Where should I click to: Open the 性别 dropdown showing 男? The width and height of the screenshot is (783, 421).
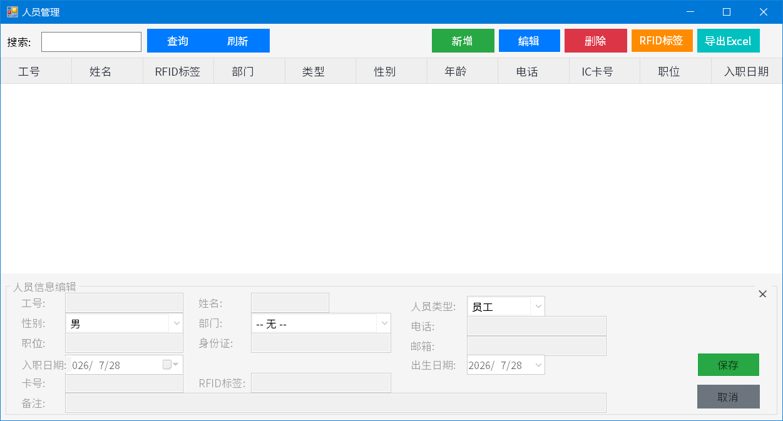pyautogui.click(x=125, y=324)
